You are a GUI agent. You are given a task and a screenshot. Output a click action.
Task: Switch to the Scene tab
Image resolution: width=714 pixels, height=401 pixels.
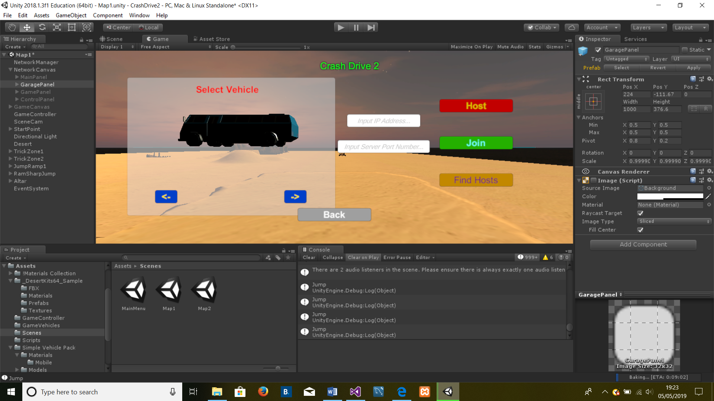(111, 39)
